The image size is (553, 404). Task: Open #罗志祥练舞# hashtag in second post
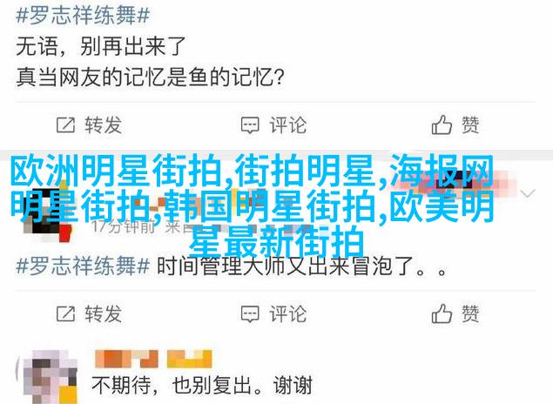click(83, 266)
